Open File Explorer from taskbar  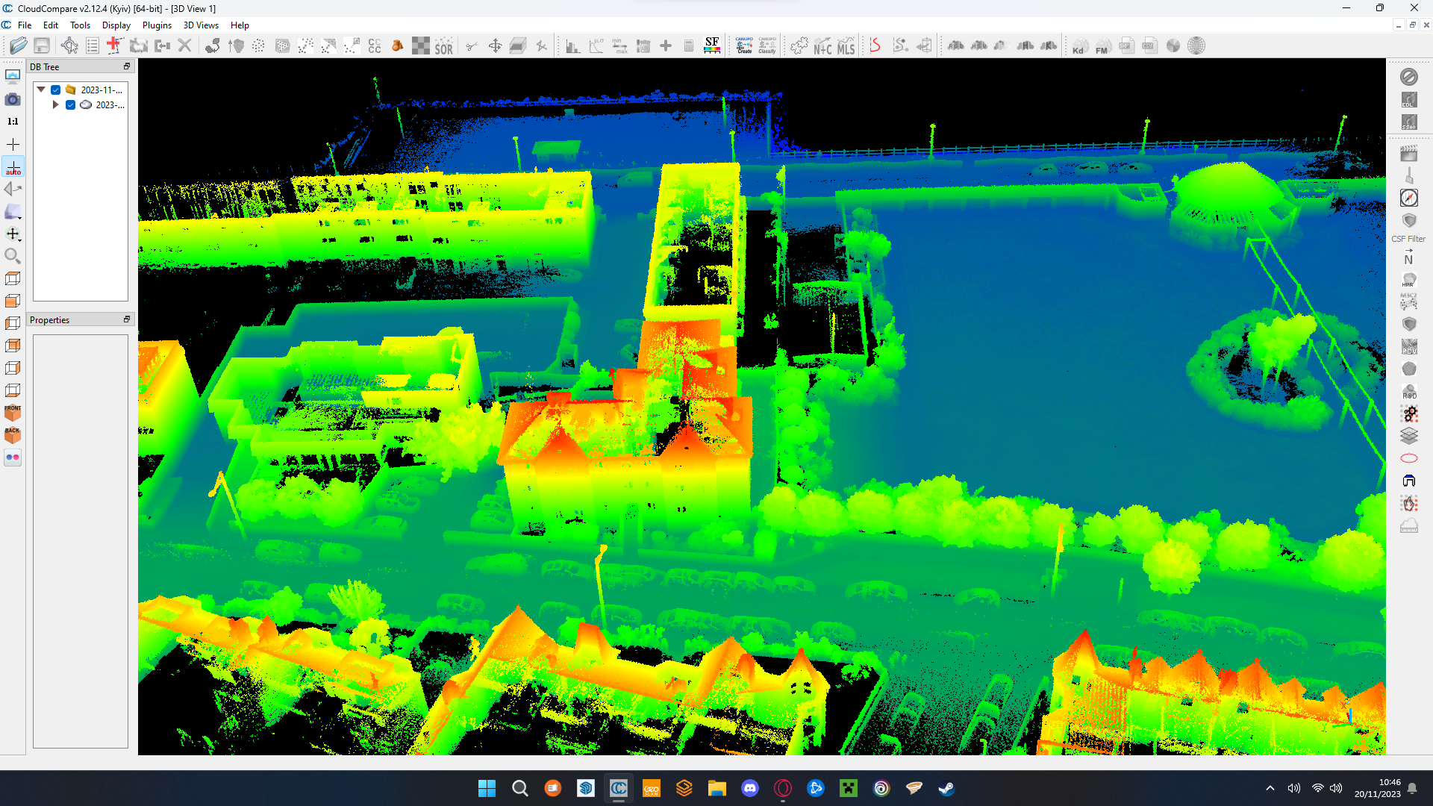click(716, 788)
